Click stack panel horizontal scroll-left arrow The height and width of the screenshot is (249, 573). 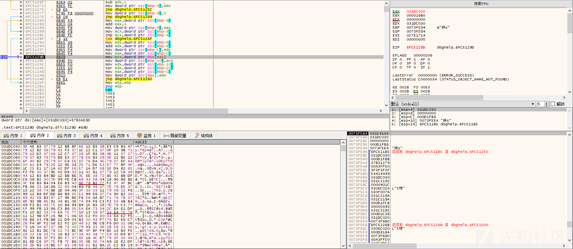click(x=350, y=246)
